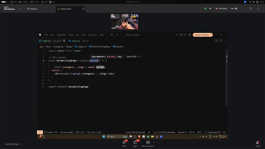Screen dimensions: 265x149
Task: Click the chai-aur-nextjs command center search
Action: [x=132, y=35]
